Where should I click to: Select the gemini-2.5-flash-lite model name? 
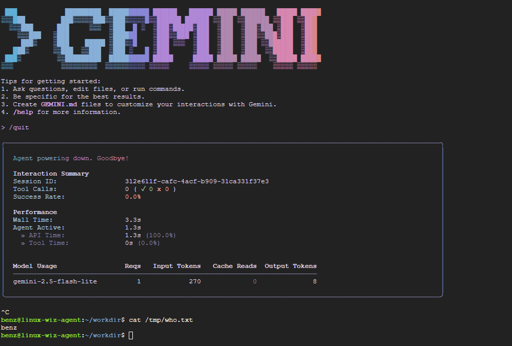click(x=55, y=281)
